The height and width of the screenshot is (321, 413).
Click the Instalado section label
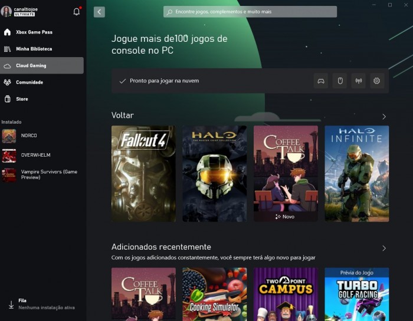tap(11, 122)
